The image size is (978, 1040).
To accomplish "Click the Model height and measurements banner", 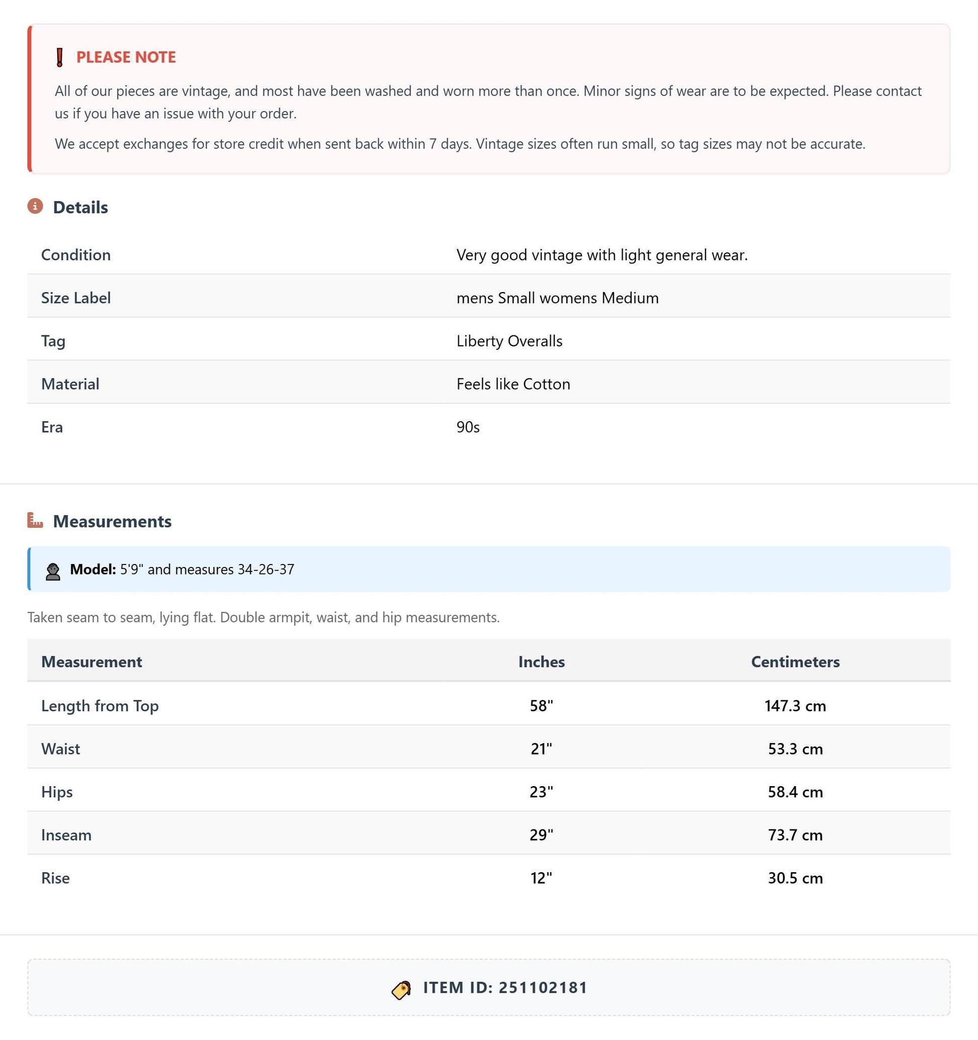I will pos(488,569).
